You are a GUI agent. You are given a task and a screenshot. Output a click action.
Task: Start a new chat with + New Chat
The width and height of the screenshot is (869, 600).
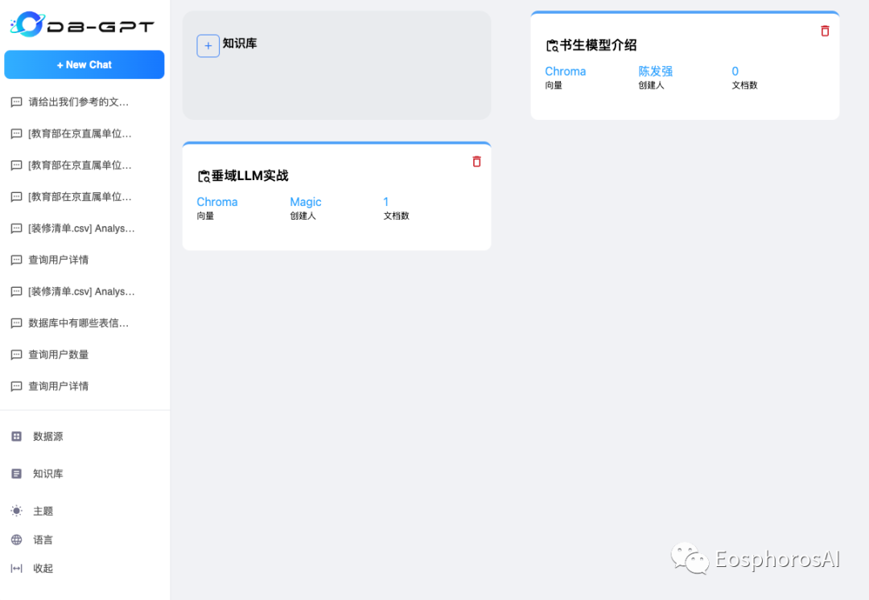(x=84, y=64)
